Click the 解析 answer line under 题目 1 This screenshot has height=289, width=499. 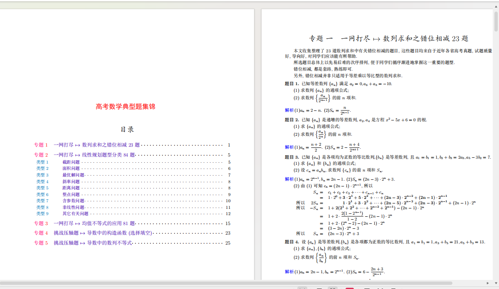(x=318, y=110)
